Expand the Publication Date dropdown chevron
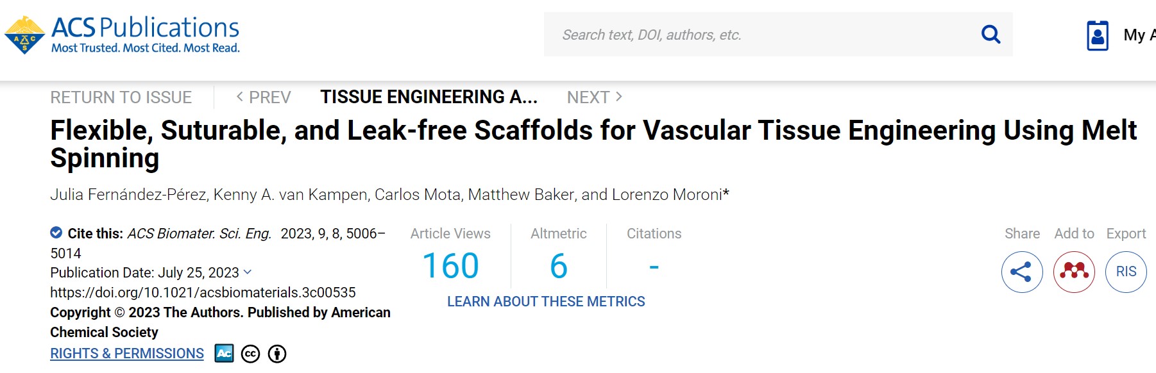1156x373 pixels. [248, 272]
